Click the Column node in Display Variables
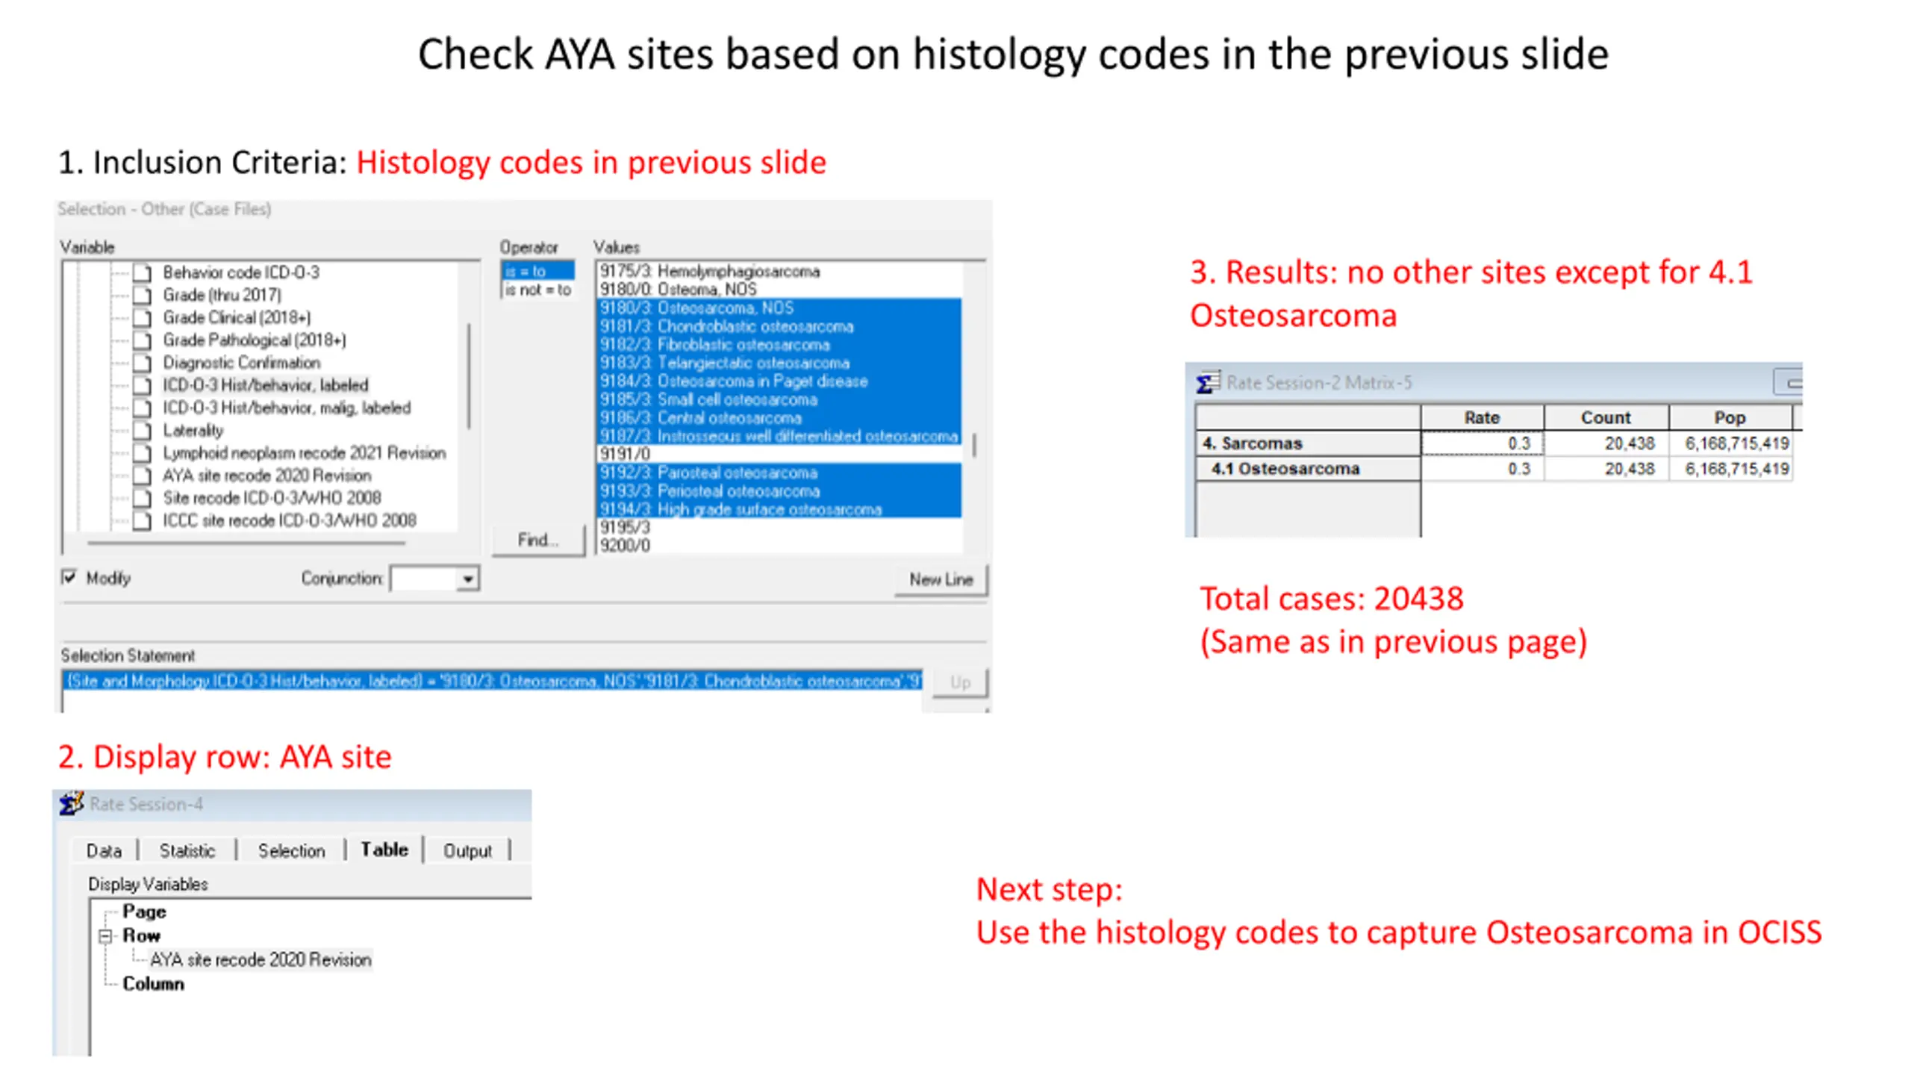Screen dimensions: 1911x1075 [153, 984]
